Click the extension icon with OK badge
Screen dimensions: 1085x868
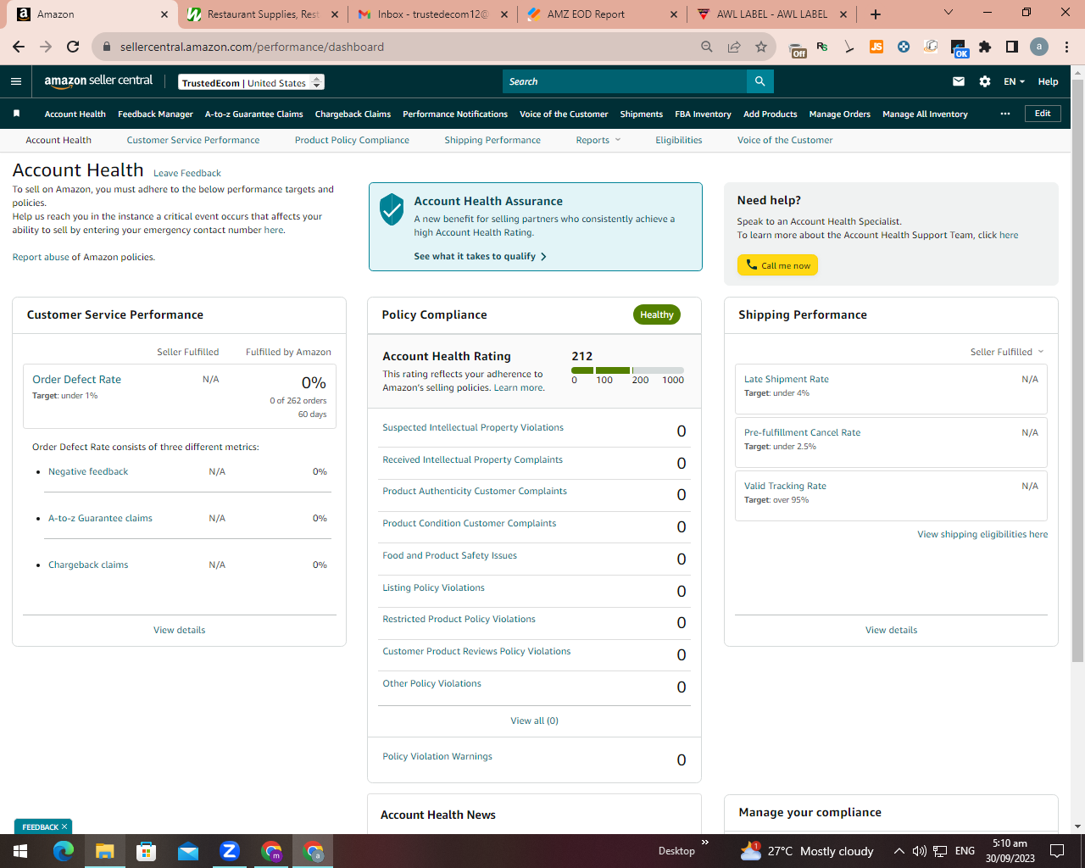[959, 48]
